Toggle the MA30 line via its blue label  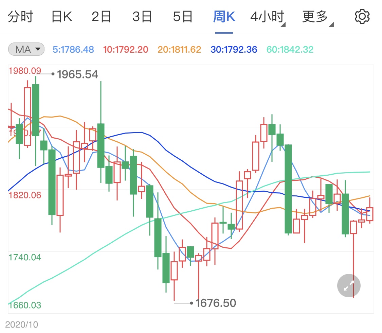click(234, 49)
